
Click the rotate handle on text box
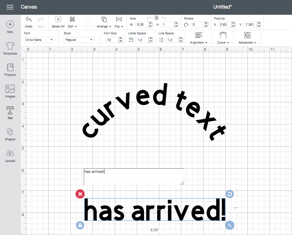(230, 194)
